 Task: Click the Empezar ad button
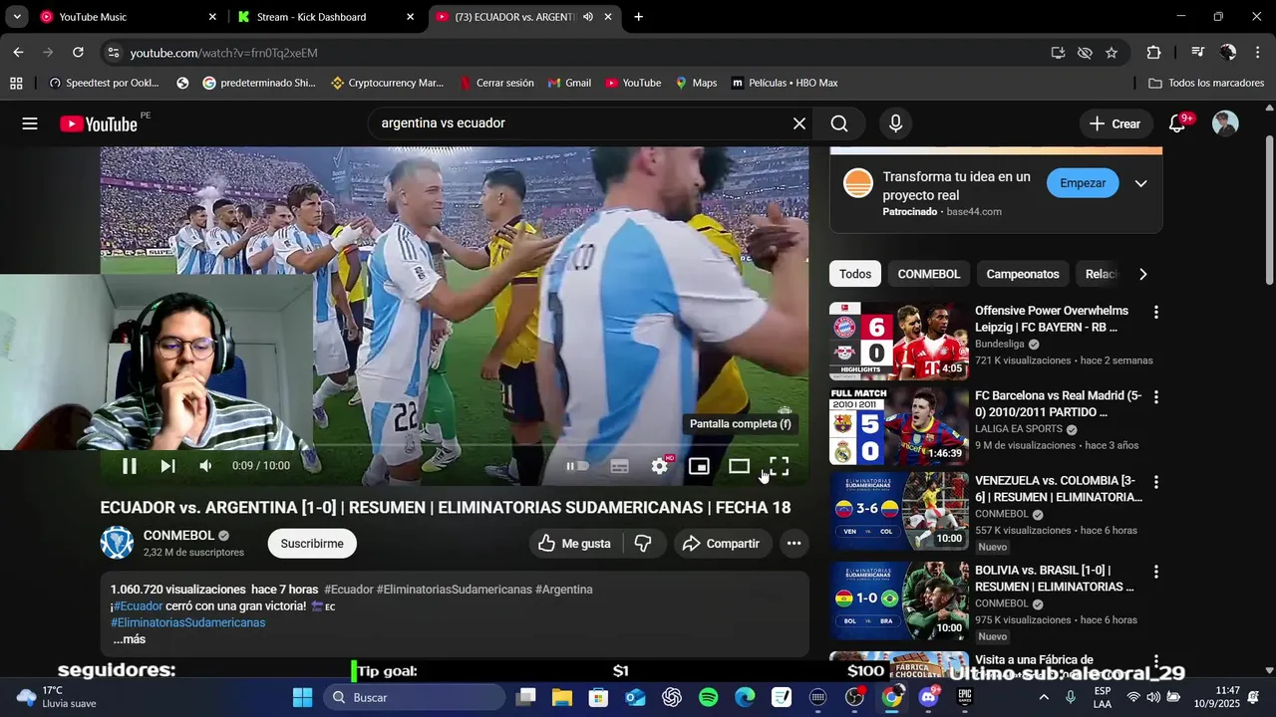pos(1083,183)
